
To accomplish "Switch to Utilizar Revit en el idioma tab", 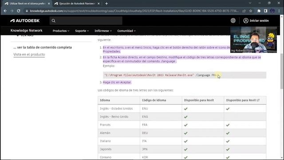I will point(27,4).
